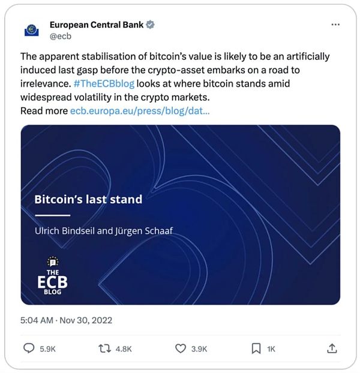The height and width of the screenshot is (373, 360).
Task: Click the 3.9K likes count
Action: pyautogui.click(x=199, y=348)
